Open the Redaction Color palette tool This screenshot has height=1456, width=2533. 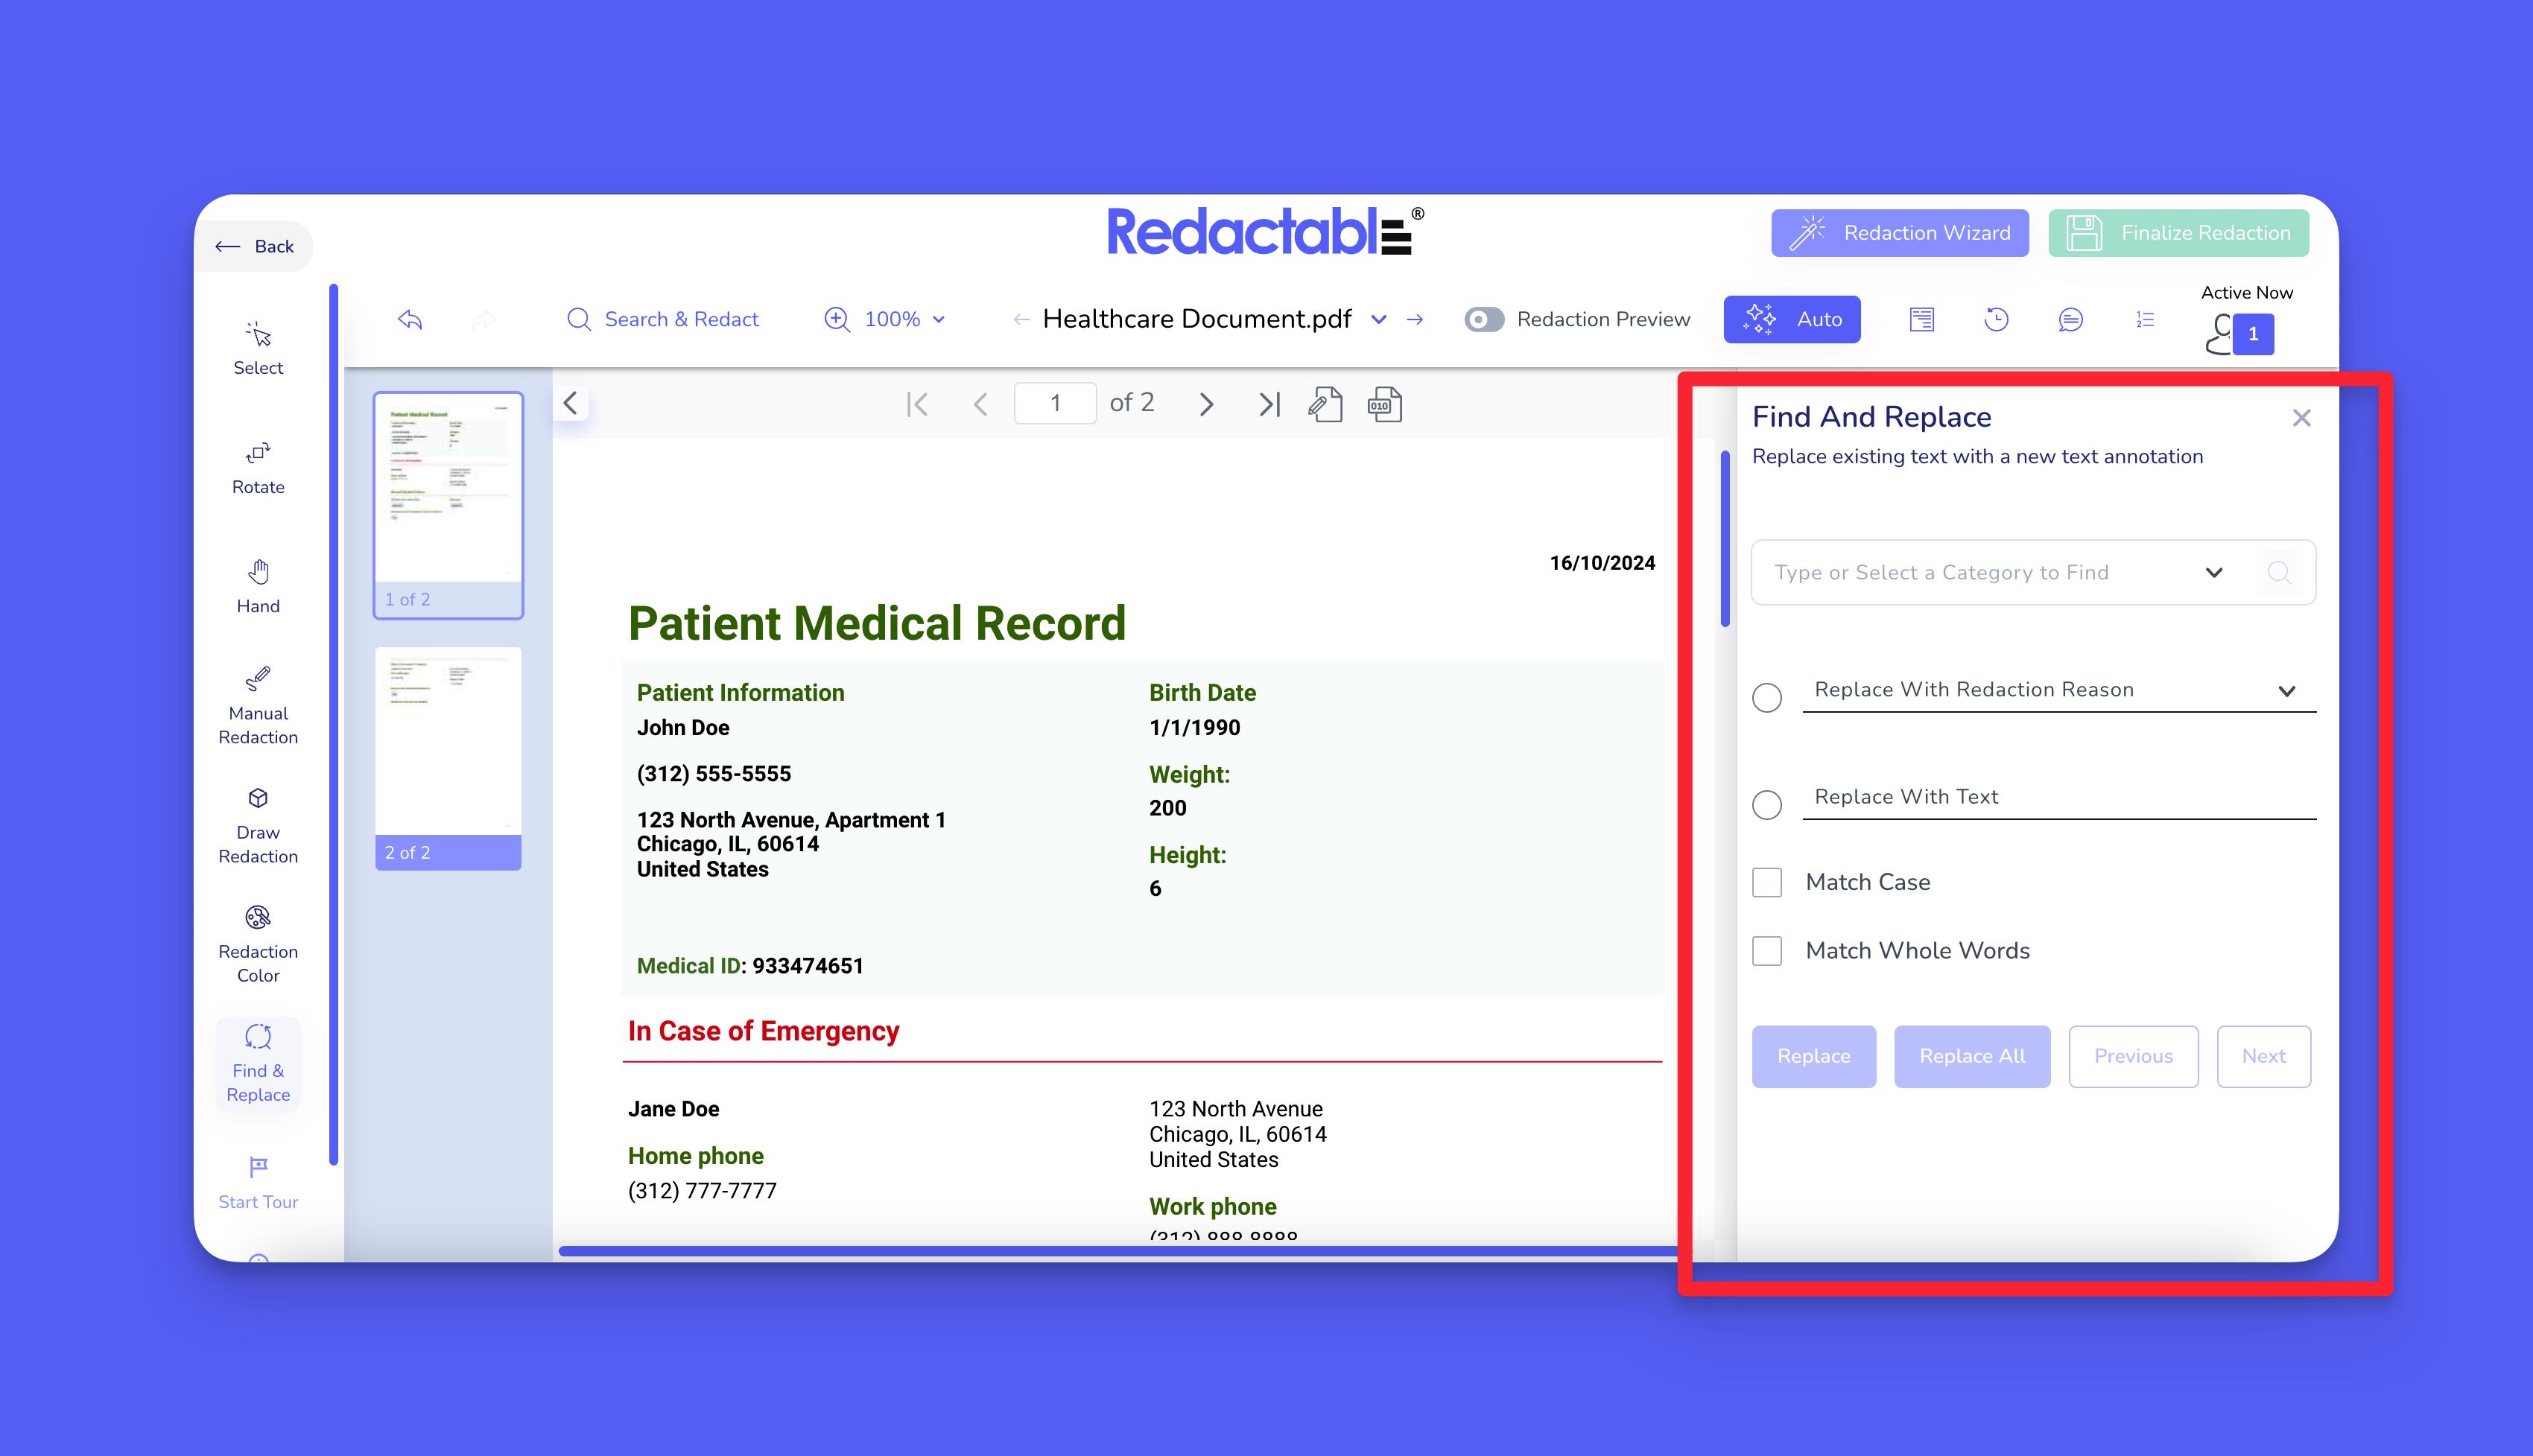pyautogui.click(x=258, y=944)
